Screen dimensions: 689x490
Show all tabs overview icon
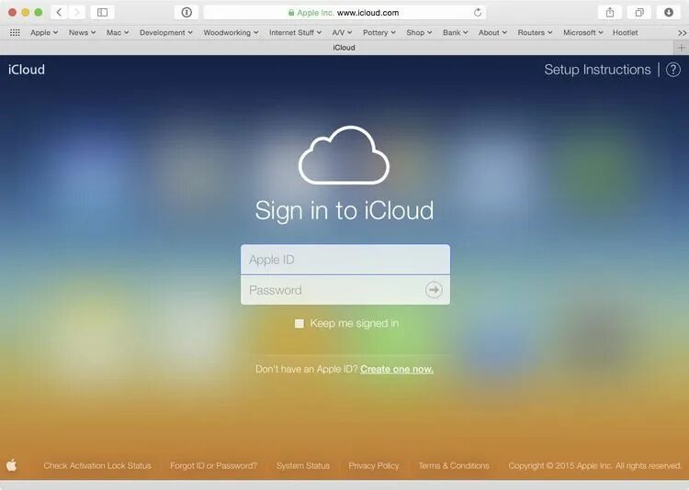click(639, 12)
